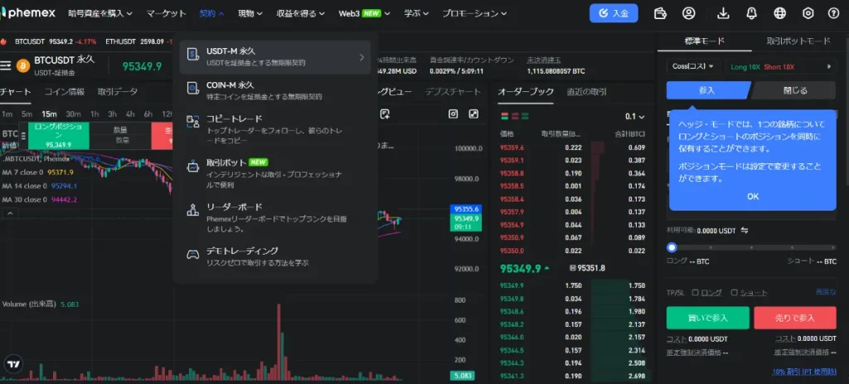The height and width of the screenshot is (384, 849).
Task: Open the notifications bell
Action: pos(751,13)
